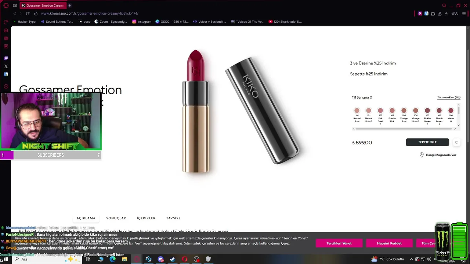
Task: Open a new browser tab
Action: (69, 5)
